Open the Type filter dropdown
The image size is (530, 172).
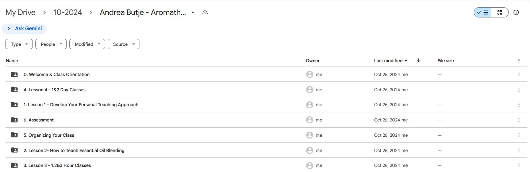[x=19, y=44]
